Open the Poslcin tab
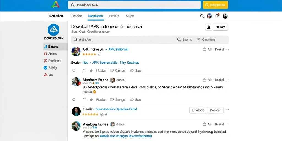This screenshot has width=282, height=141. pos(114,16)
